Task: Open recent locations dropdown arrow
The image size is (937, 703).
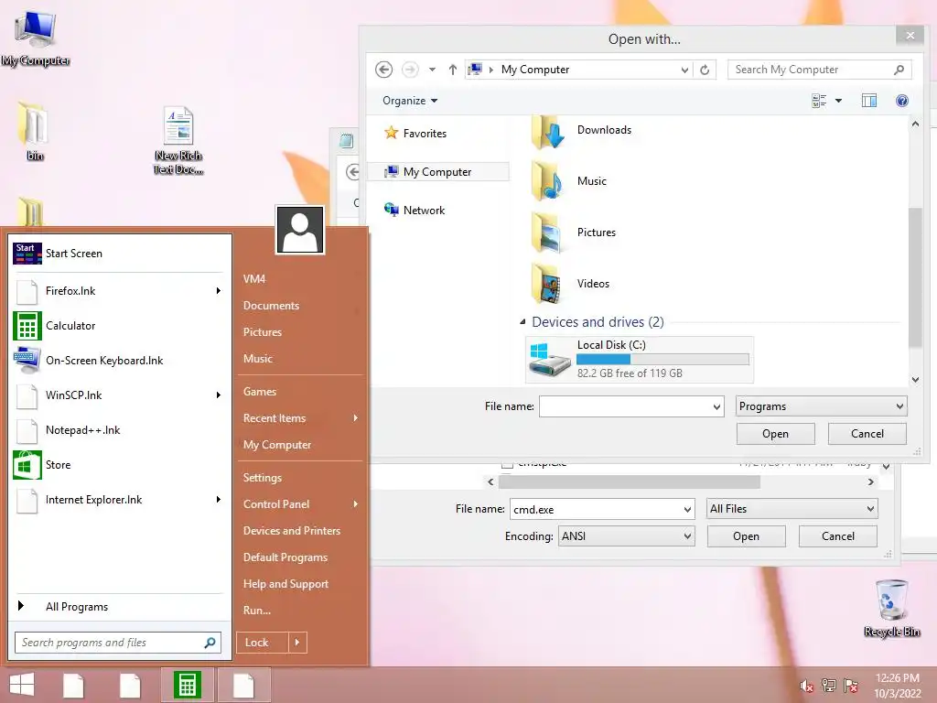Action: pyautogui.click(x=432, y=70)
